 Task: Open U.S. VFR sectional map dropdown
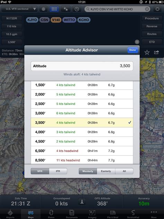(19, 9)
